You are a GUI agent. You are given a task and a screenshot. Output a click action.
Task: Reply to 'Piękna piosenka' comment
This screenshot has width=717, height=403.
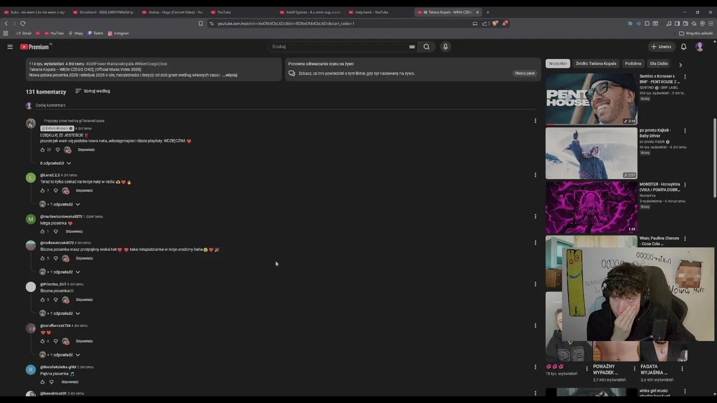(x=70, y=382)
